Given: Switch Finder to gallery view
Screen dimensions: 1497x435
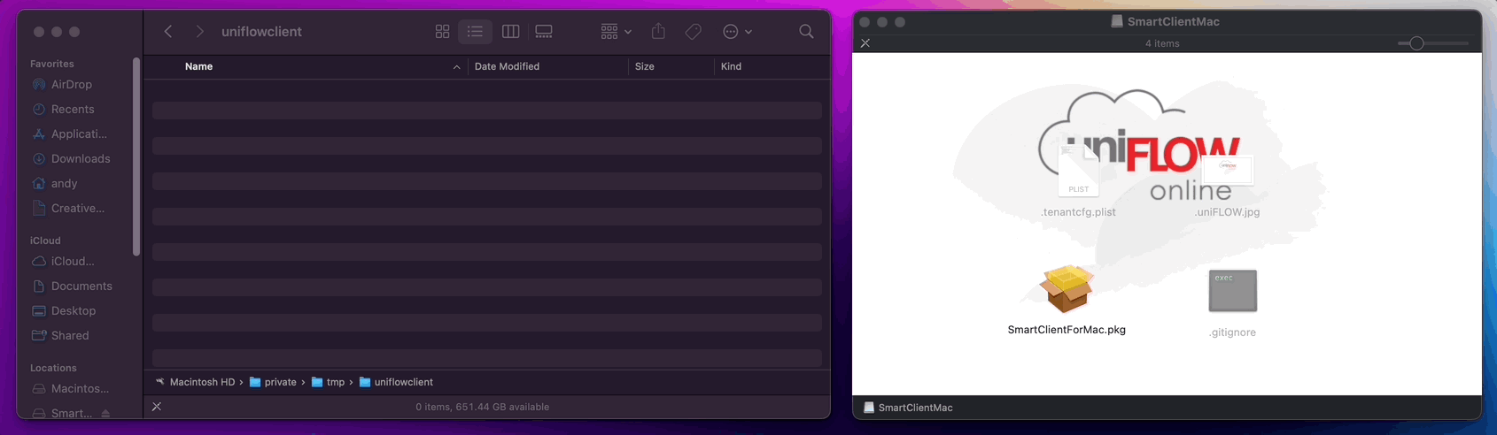Looking at the screenshot, I should coord(544,31).
